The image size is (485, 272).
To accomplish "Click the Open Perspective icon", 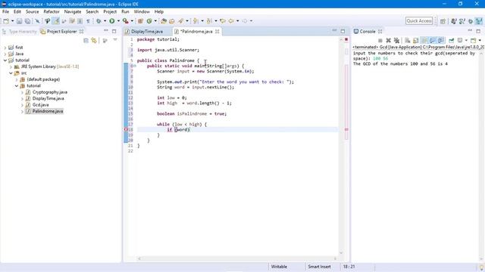I will pos(443,21).
